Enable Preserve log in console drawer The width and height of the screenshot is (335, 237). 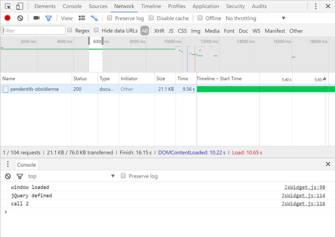pyautogui.click(x=123, y=176)
